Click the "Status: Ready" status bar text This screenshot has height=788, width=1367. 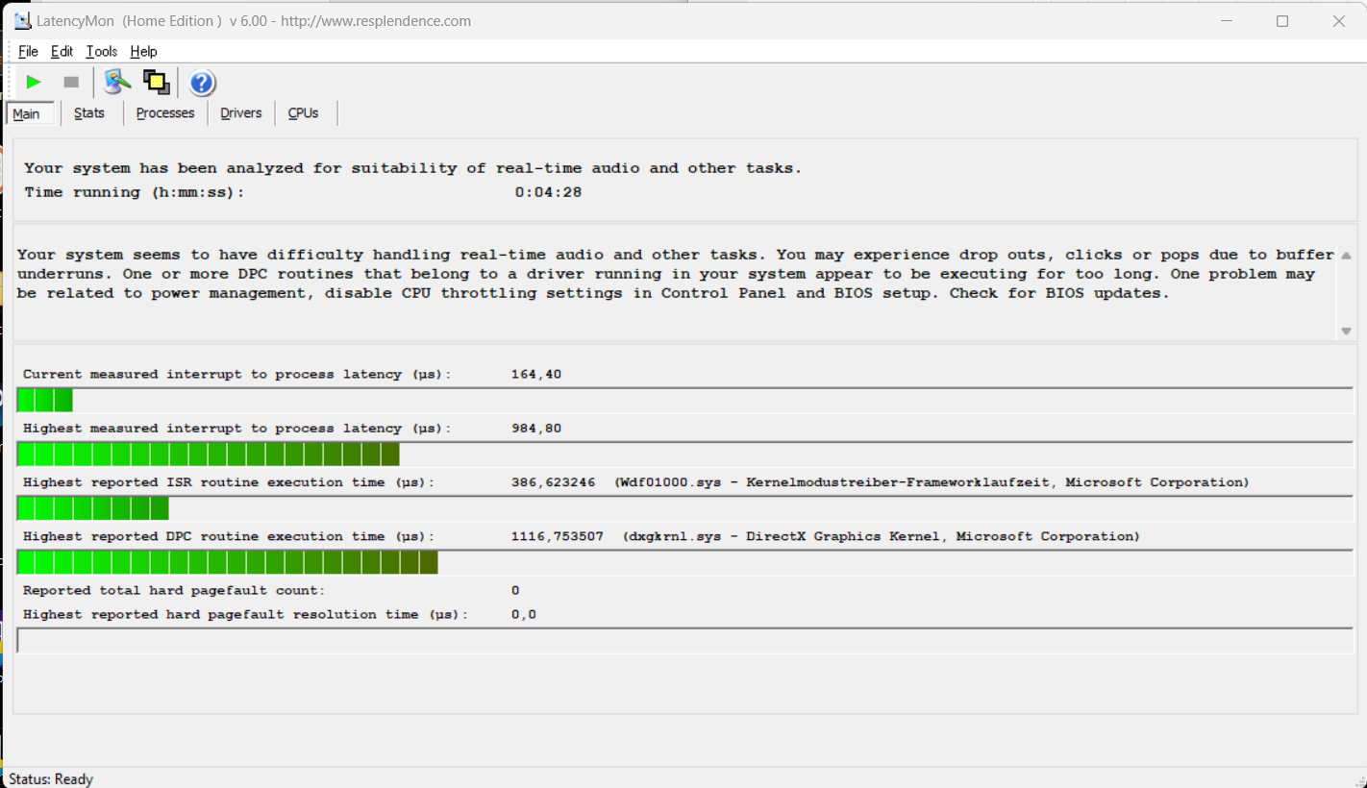pos(51,779)
